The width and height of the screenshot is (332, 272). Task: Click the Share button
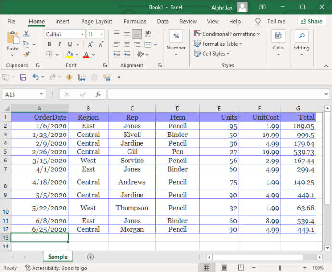(311, 21)
